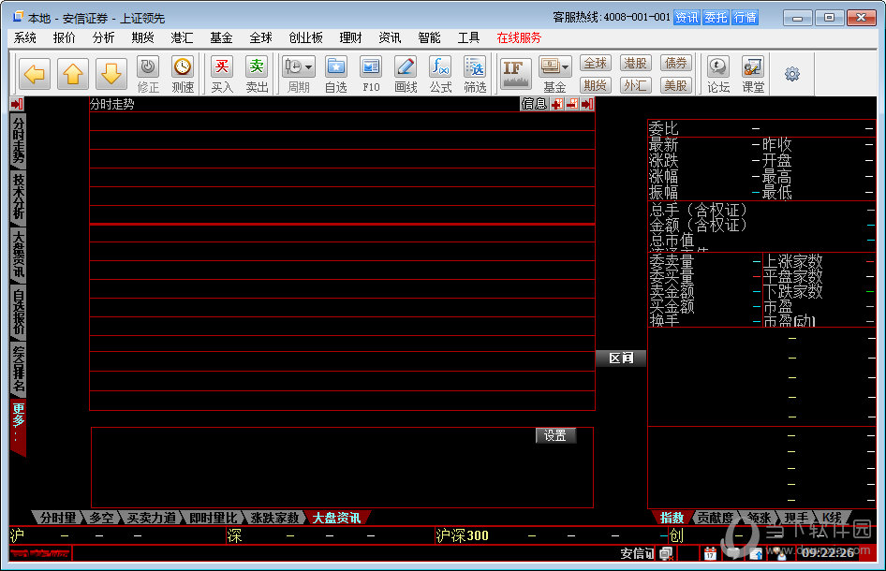Expand the 基金 fund dropdown arrow
The image size is (886, 571).
click(566, 67)
